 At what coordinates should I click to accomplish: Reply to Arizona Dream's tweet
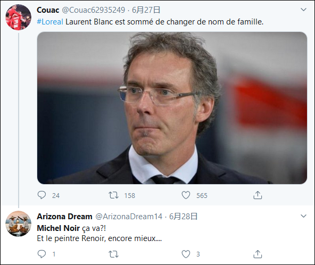coord(42,254)
